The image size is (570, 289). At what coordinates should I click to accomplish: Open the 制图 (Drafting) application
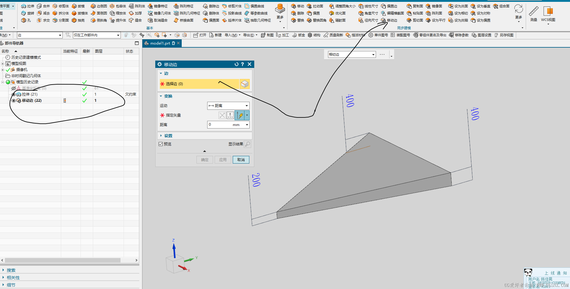pos(267,35)
